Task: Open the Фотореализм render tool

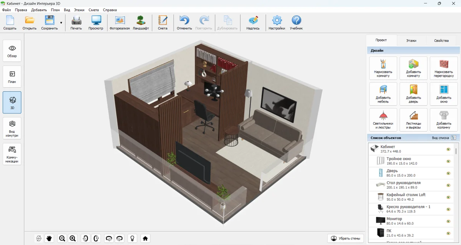Action: (119, 23)
